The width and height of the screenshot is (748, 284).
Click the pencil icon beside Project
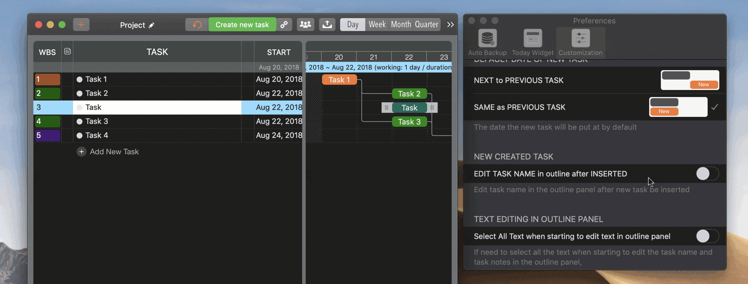(x=152, y=25)
